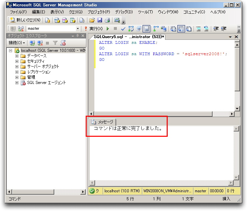Toggle Include Actual Execution Plan
The width and height of the screenshot is (247, 211).
156,29
